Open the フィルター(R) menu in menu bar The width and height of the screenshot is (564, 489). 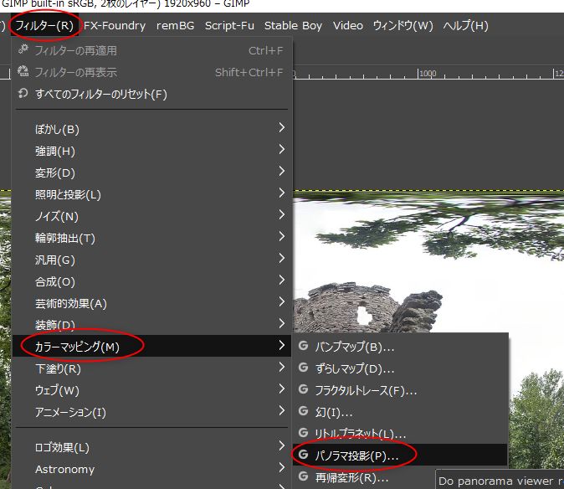point(45,25)
